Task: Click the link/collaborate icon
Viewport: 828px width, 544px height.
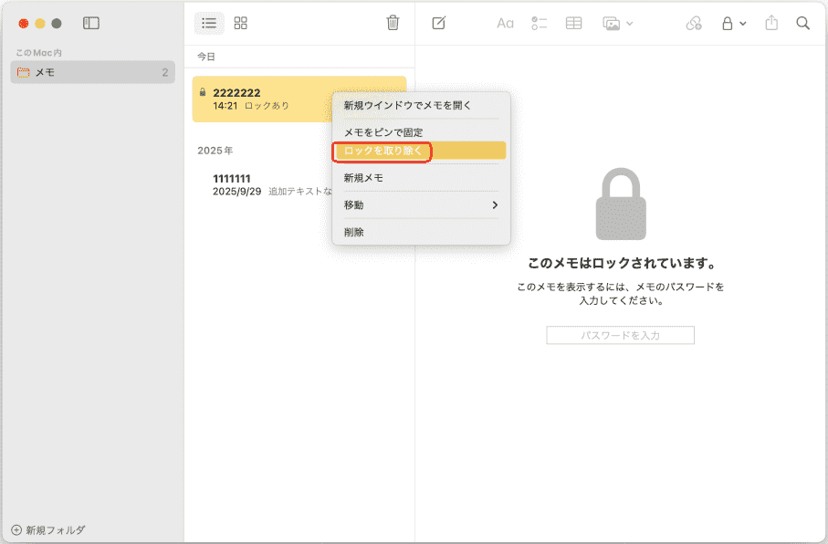Action: 694,23
